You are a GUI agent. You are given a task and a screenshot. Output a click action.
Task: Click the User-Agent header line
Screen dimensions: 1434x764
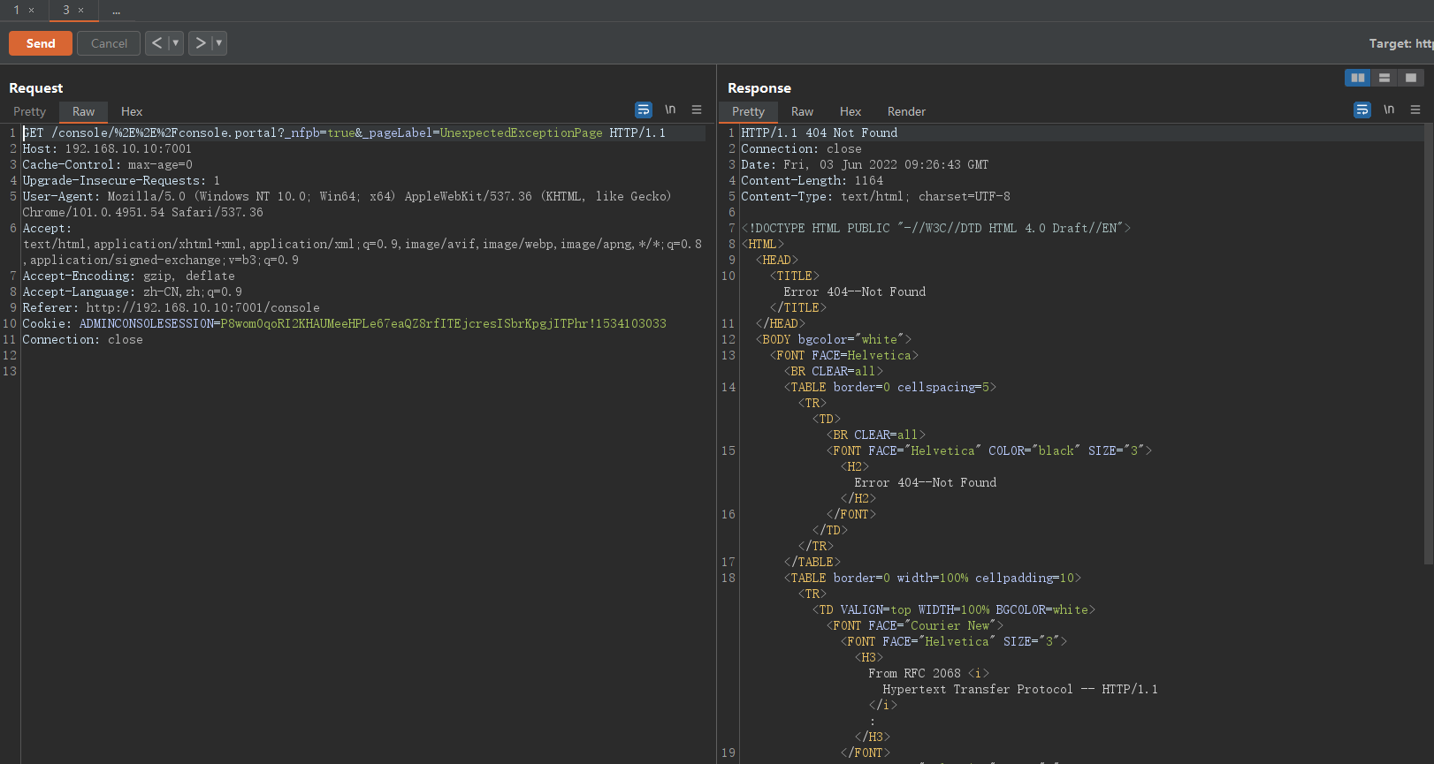point(347,204)
